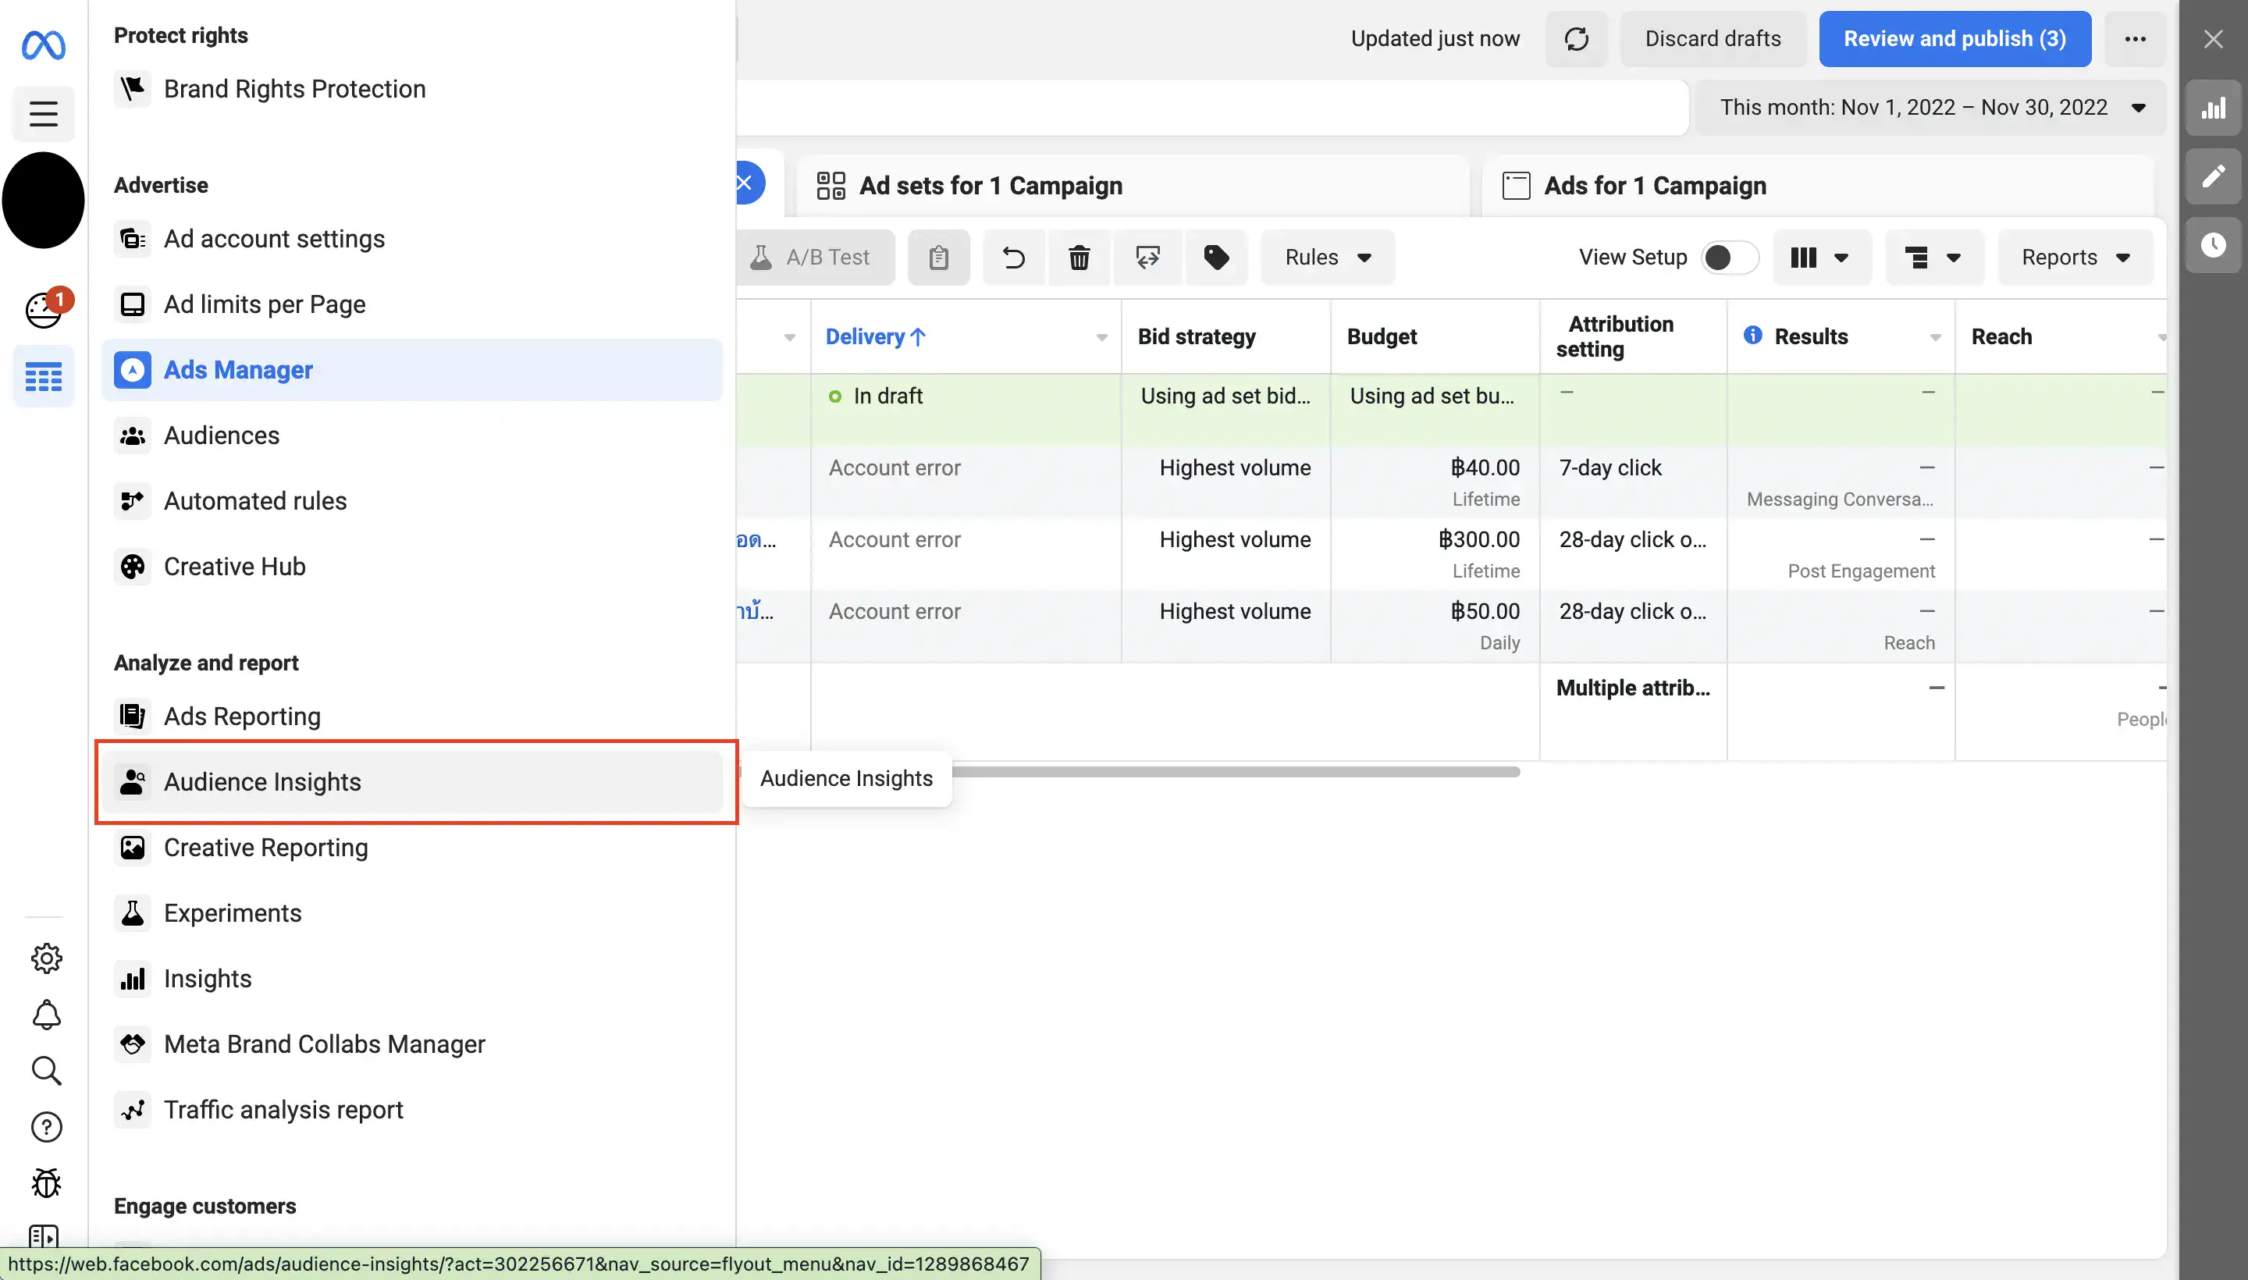This screenshot has height=1280, width=2248.
Task: Open activity history via the clock icon
Action: (2214, 244)
